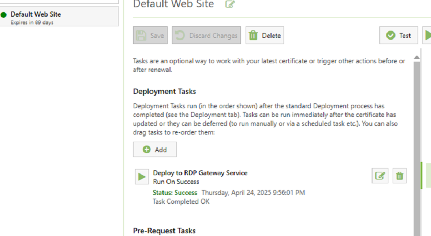This screenshot has width=431, height=236.
Task: Click the floppy disk Save icon
Action: click(141, 35)
